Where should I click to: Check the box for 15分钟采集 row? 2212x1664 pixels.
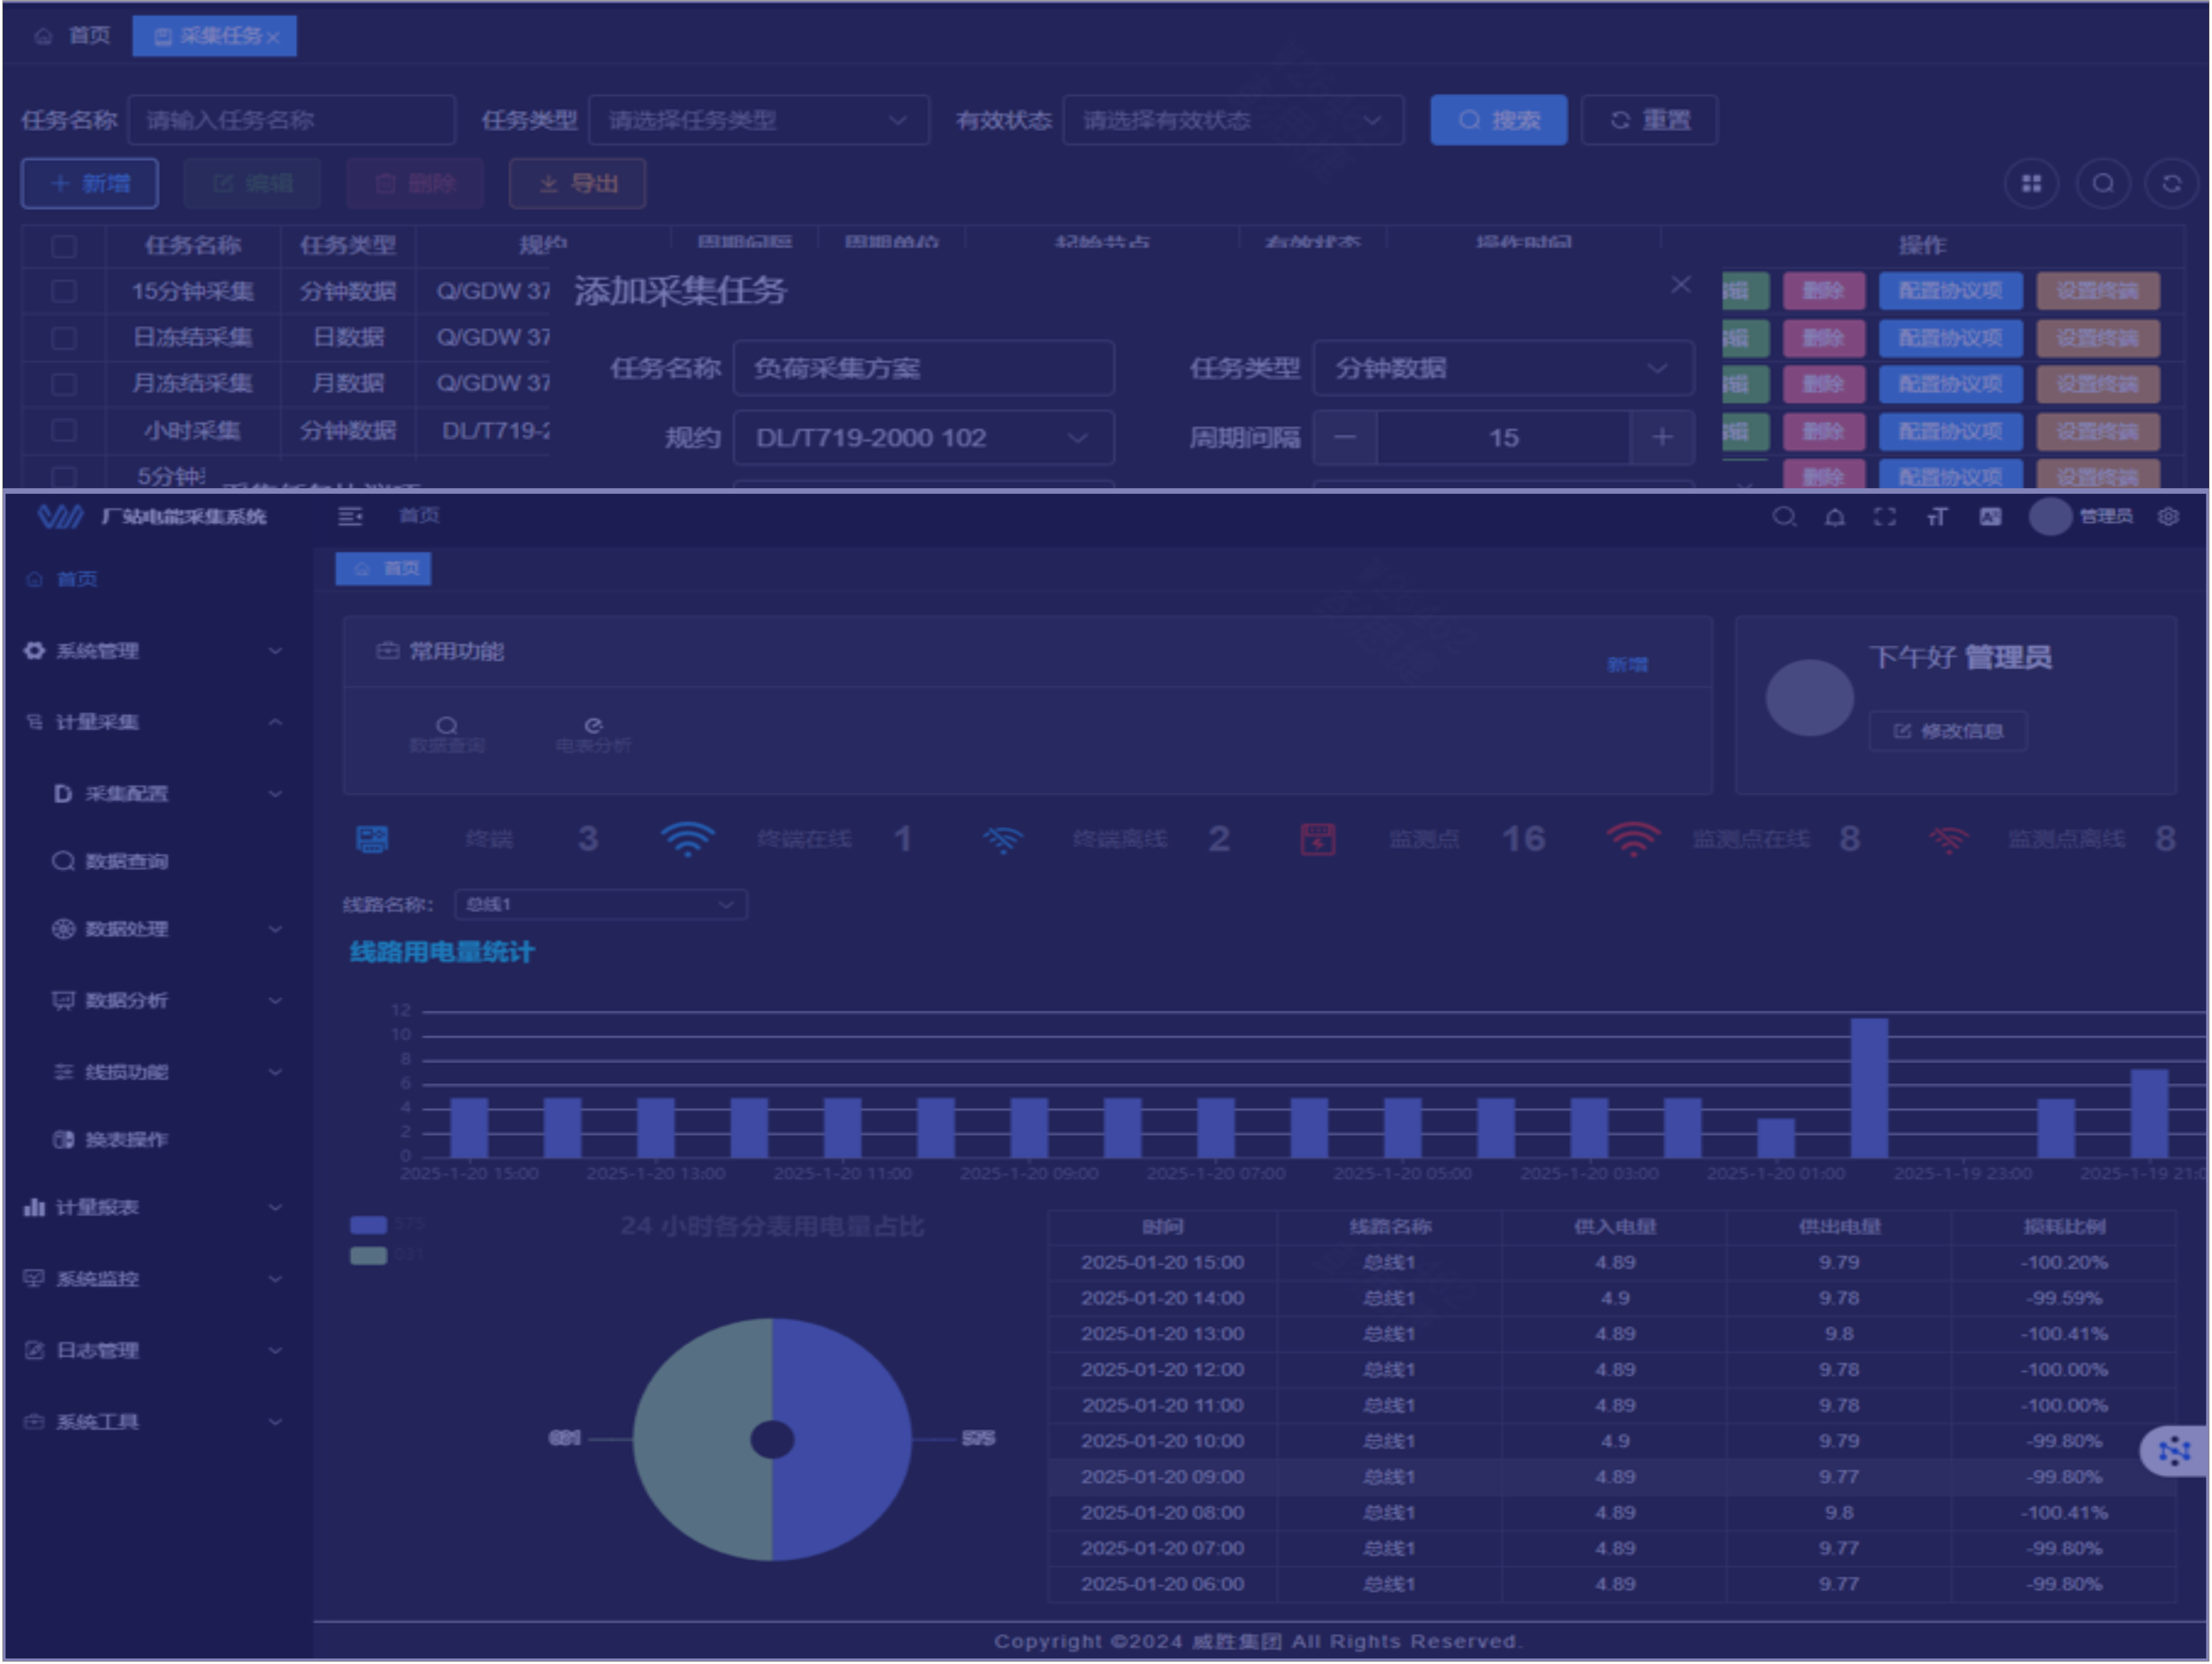coord(64,292)
